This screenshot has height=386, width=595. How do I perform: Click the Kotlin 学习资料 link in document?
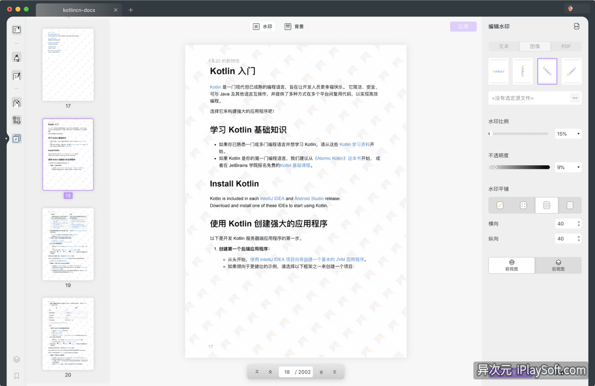354,144
